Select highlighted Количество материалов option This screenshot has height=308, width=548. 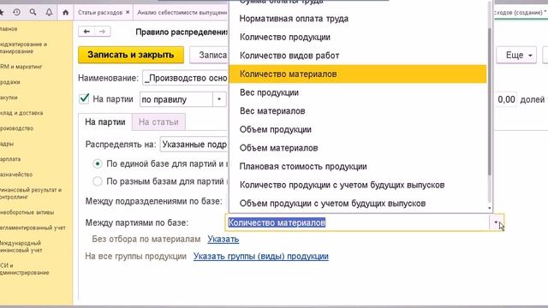(x=358, y=74)
